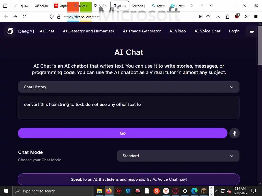Open the Firefox application menu

[x=256, y=17]
